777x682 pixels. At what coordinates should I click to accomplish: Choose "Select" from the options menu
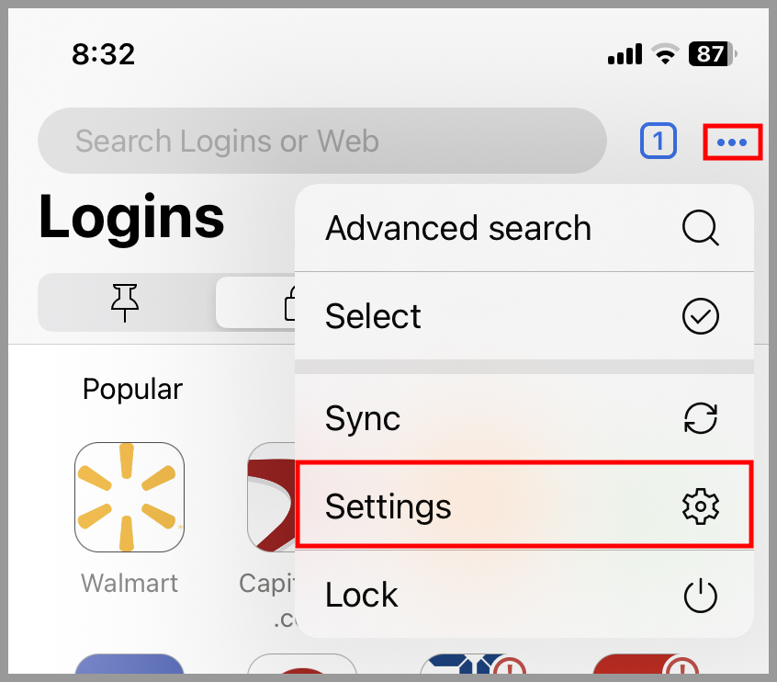(x=373, y=316)
